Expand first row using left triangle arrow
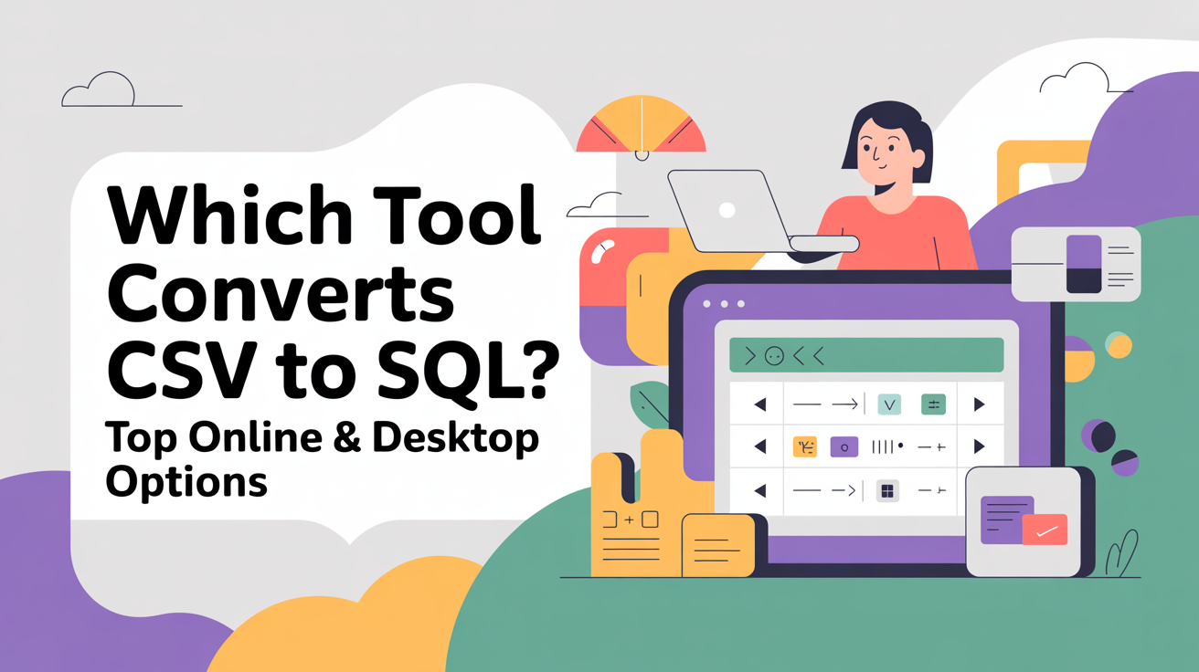1199x672 pixels. [759, 404]
